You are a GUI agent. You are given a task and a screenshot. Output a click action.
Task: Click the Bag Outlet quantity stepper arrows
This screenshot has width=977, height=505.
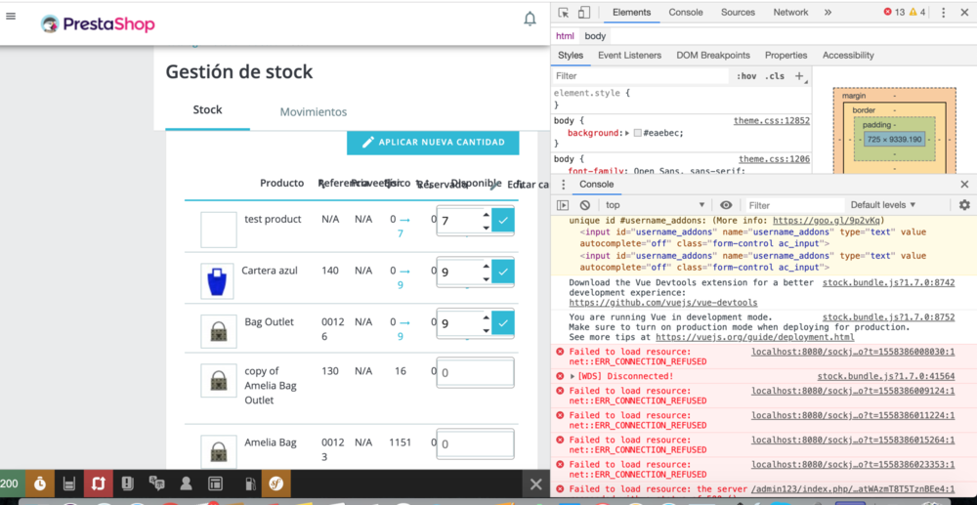tap(486, 323)
